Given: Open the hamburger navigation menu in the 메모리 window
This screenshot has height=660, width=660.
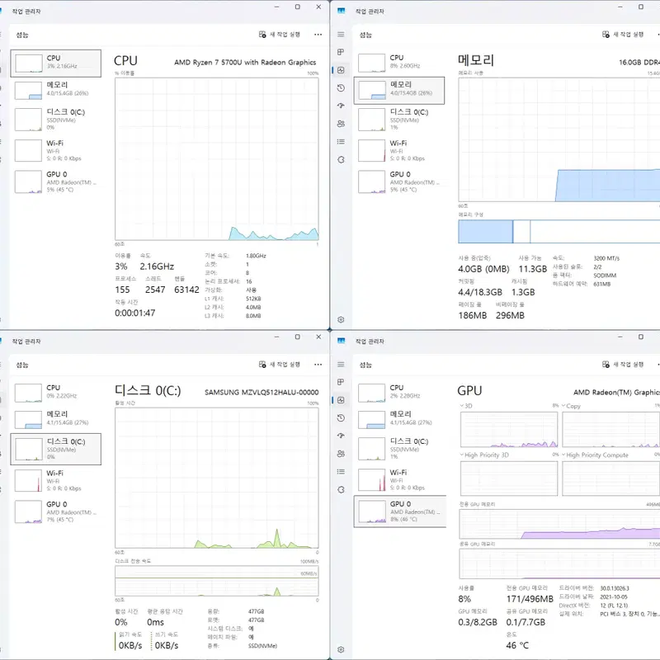Looking at the screenshot, I should (341, 35).
